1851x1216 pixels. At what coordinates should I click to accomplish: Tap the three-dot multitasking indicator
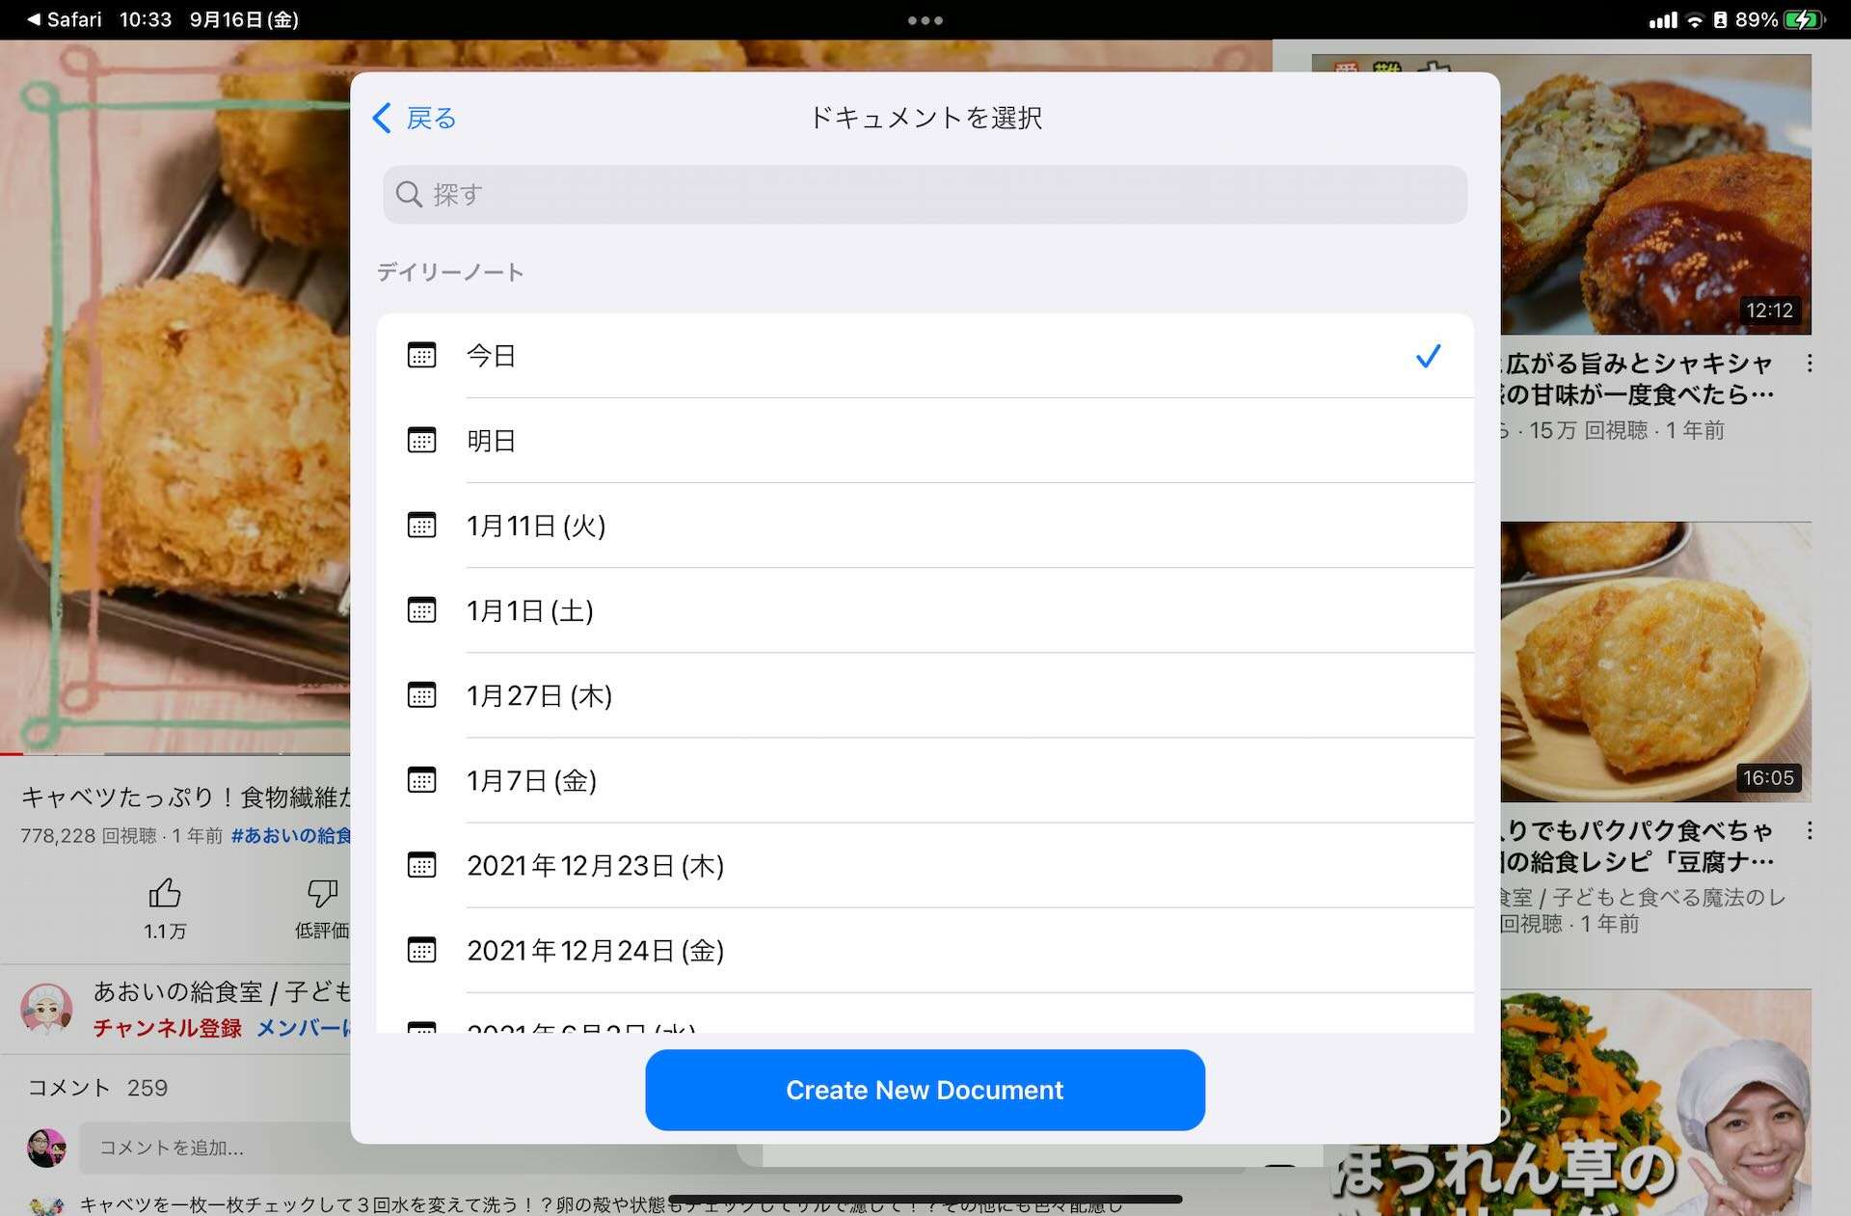click(925, 20)
